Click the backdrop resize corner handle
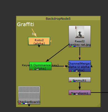Viewport: 108px width, 112px height. click(x=98, y=105)
